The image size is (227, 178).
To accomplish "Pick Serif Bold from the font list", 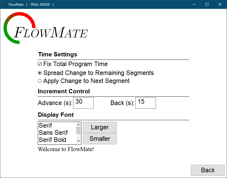I will [57, 140].
